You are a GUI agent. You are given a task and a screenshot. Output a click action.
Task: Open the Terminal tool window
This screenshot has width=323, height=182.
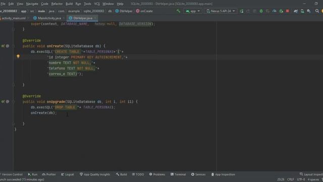click(x=178, y=174)
